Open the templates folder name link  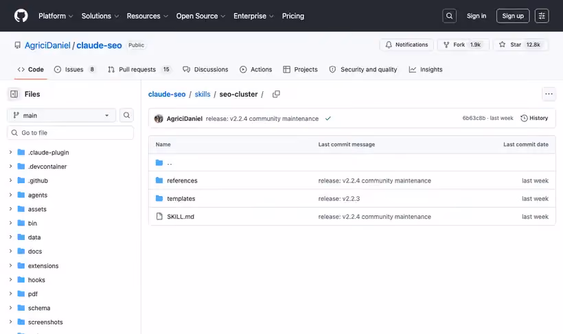click(x=181, y=198)
